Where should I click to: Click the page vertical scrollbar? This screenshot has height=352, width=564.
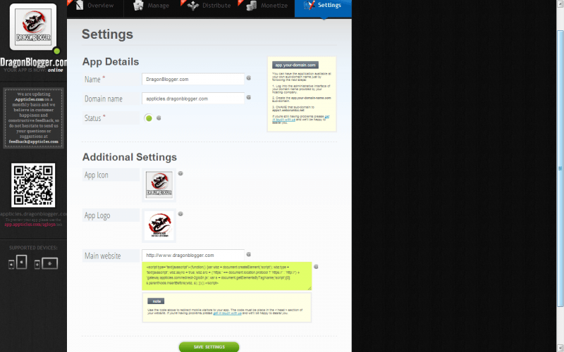pos(560,169)
